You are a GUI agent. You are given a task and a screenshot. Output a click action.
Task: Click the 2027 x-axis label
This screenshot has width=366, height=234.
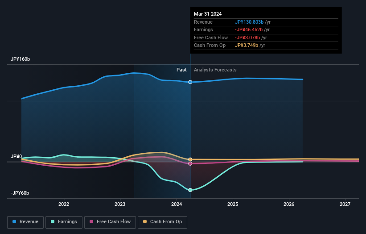coord(345,205)
